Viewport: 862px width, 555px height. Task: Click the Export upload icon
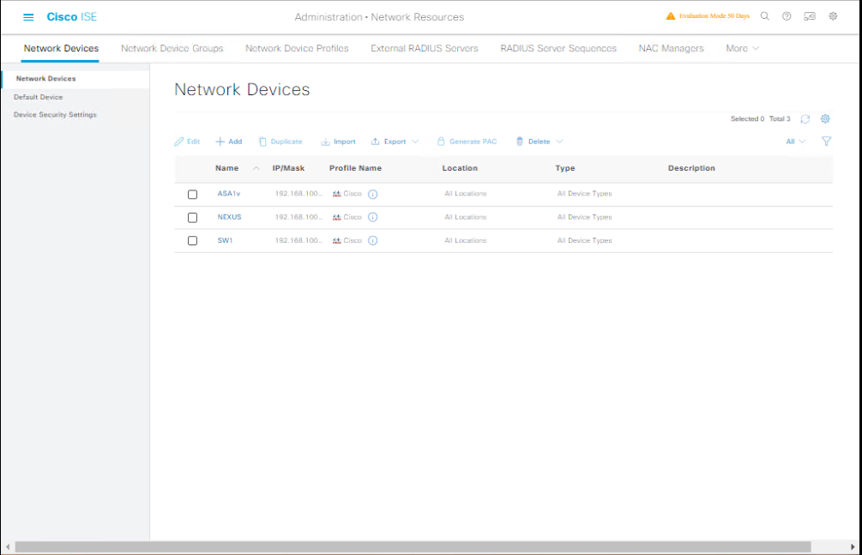pos(375,142)
